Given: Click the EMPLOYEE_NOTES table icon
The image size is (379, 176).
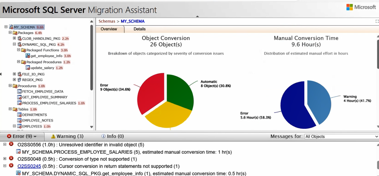Looking at the screenshot, I should click(20, 120).
